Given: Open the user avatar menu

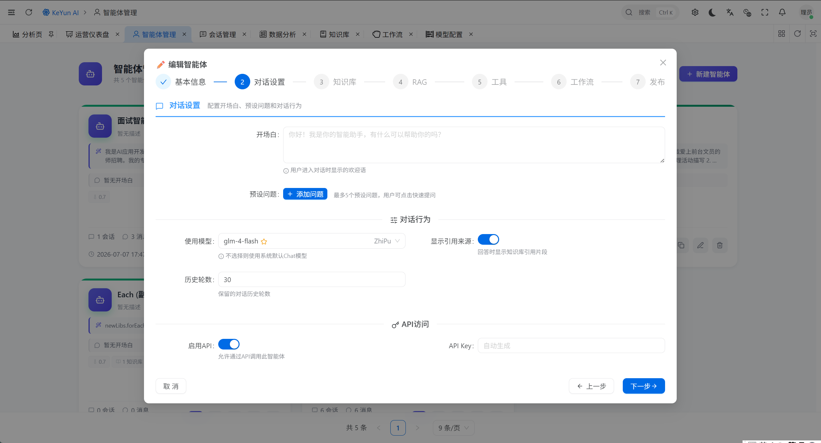Looking at the screenshot, I should pyautogui.click(x=806, y=12).
